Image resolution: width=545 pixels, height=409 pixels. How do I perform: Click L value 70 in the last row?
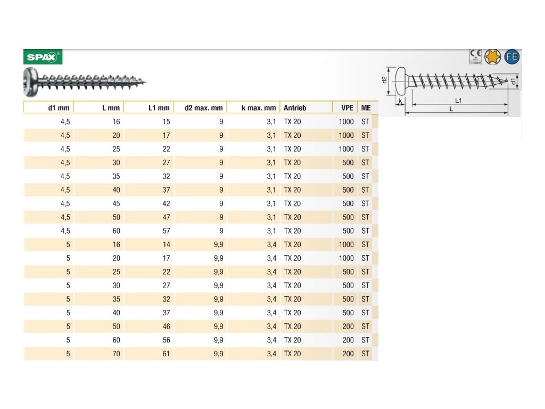(116, 354)
